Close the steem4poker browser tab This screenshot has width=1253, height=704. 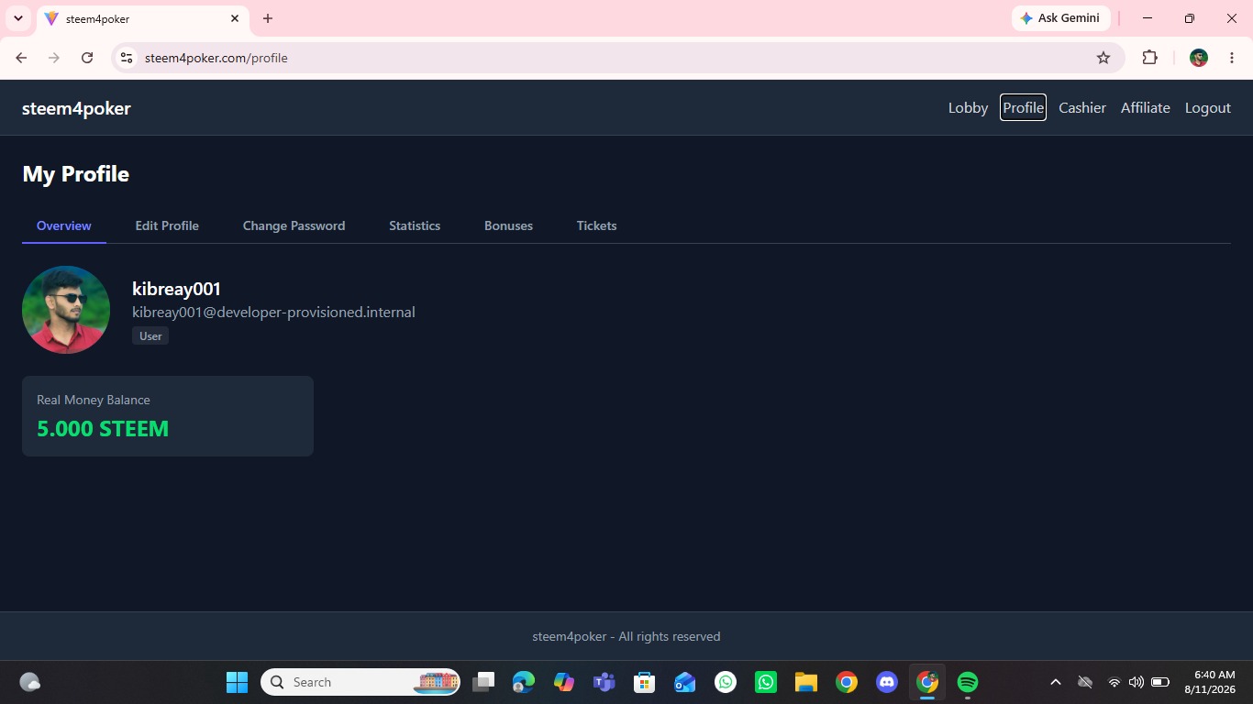(235, 18)
